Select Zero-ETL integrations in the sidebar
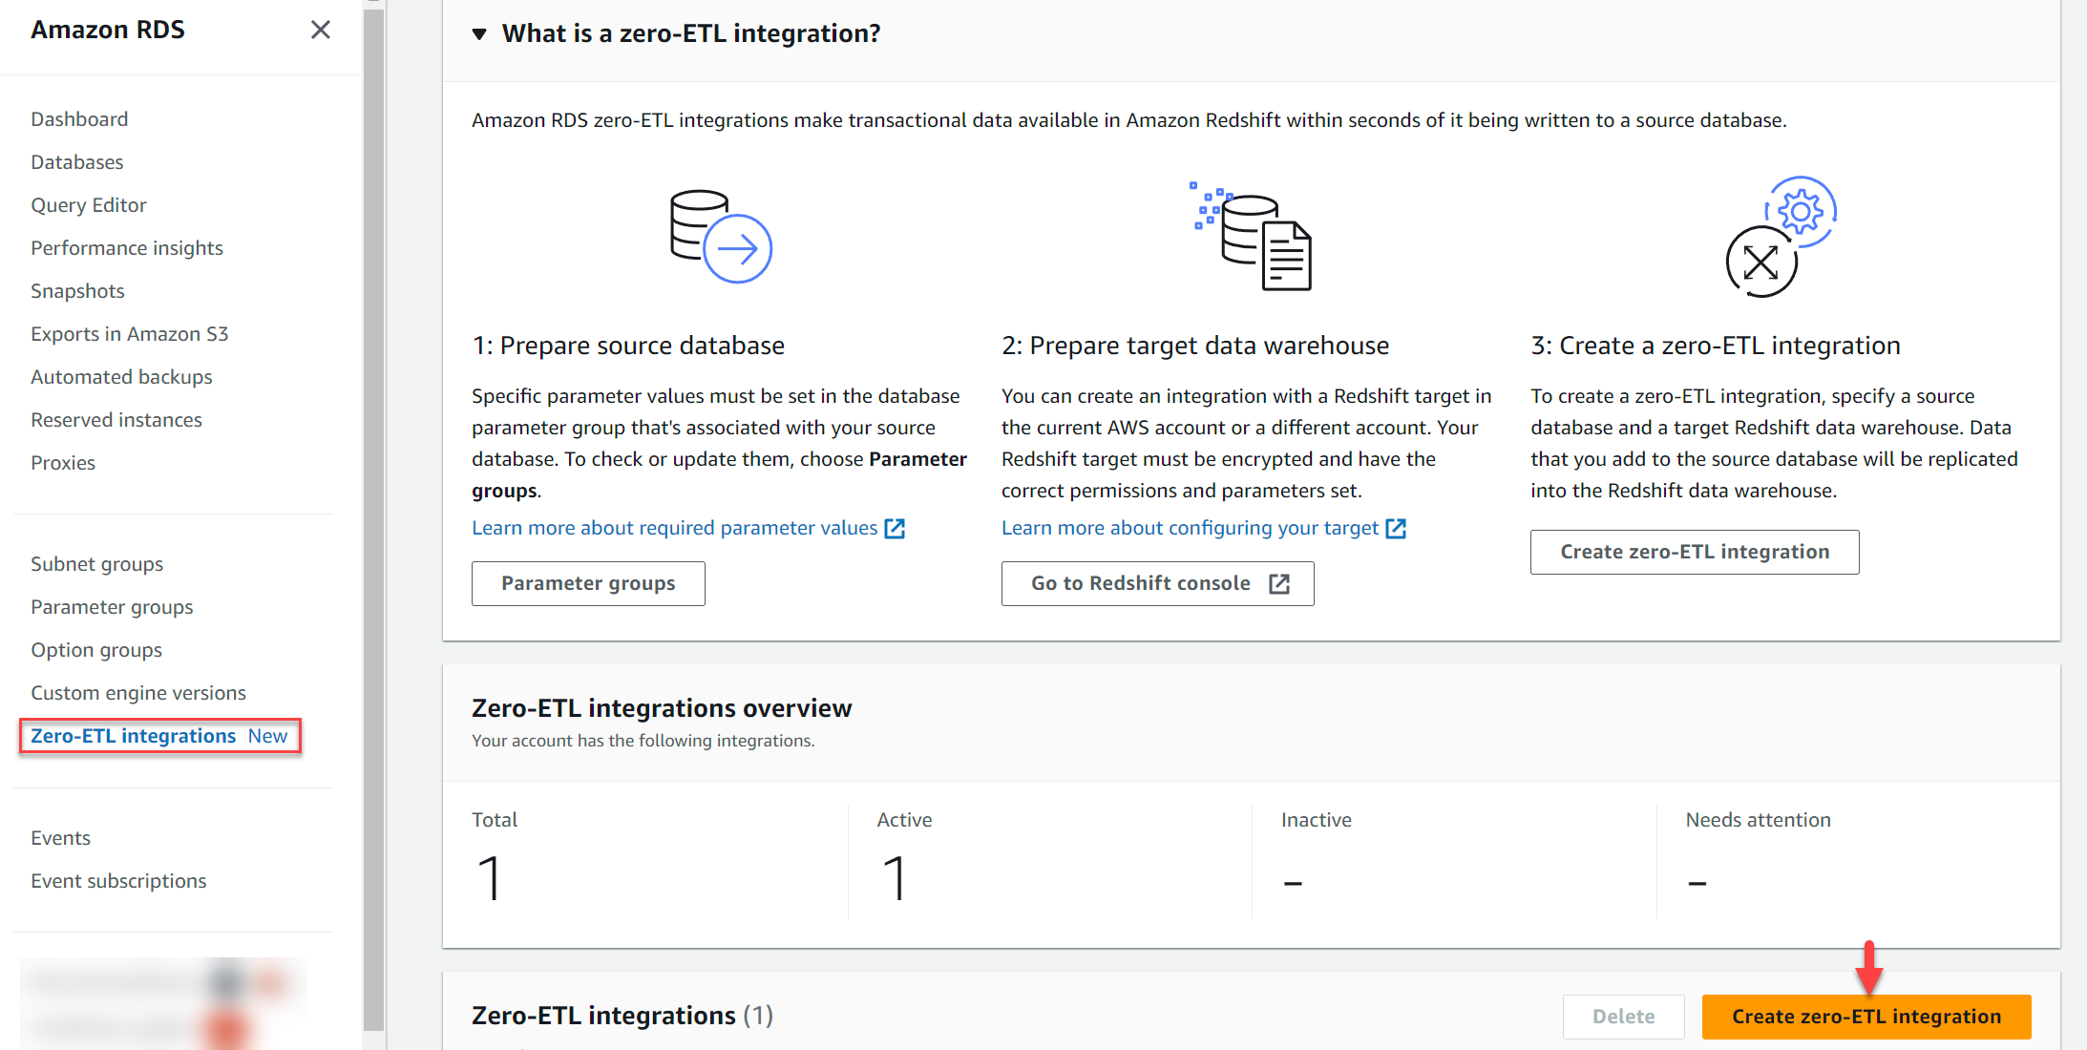The width and height of the screenshot is (2087, 1050). pos(133,735)
